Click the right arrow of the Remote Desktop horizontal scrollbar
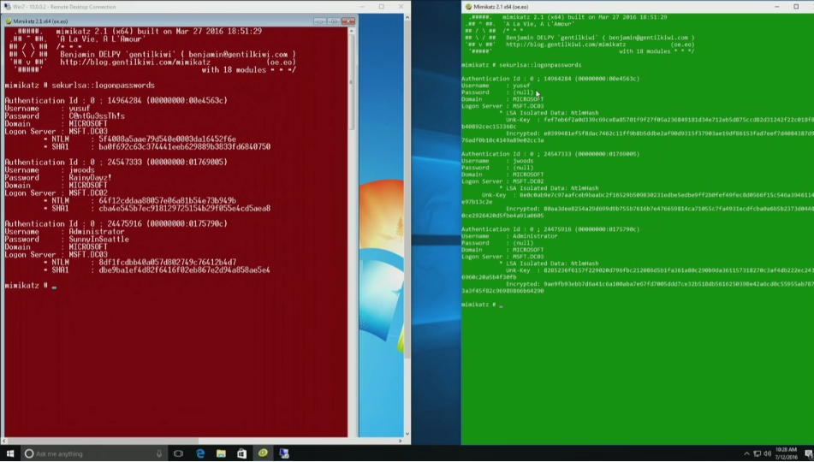814x462 pixels. pyautogui.click(x=401, y=441)
